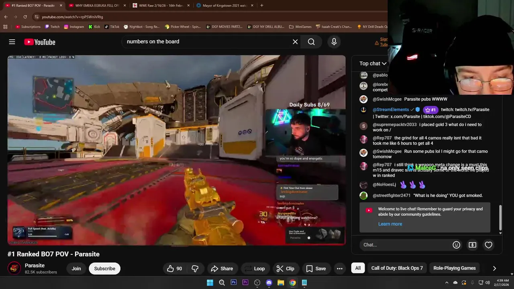Viewport: 514px width, 289px height.
Task: Share the video
Action: pyautogui.click(x=222, y=269)
